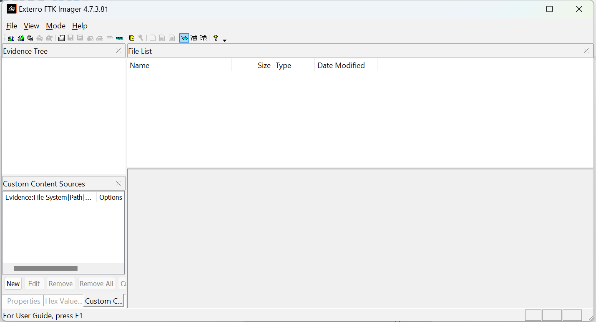The height and width of the screenshot is (322, 596).
Task: Toggle automatic file preview glasses icon
Action: [x=184, y=38]
